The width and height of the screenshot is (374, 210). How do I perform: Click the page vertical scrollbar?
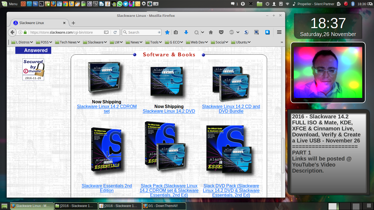click(x=283, y=155)
